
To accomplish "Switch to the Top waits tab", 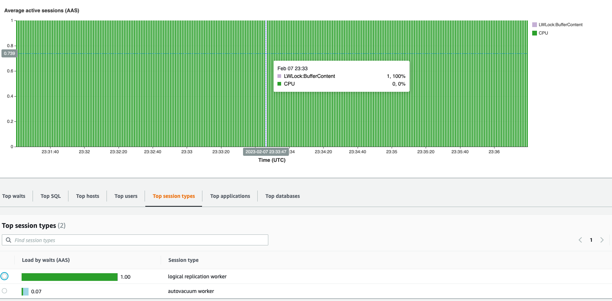I will coord(14,196).
